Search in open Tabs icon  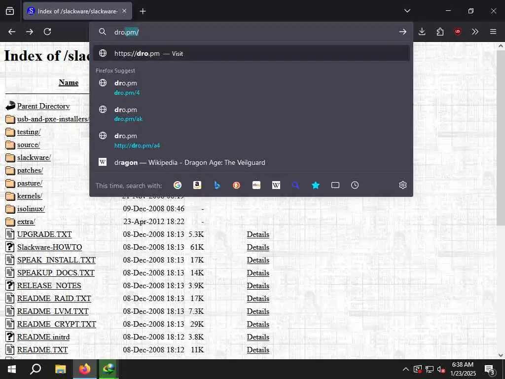[x=335, y=185]
